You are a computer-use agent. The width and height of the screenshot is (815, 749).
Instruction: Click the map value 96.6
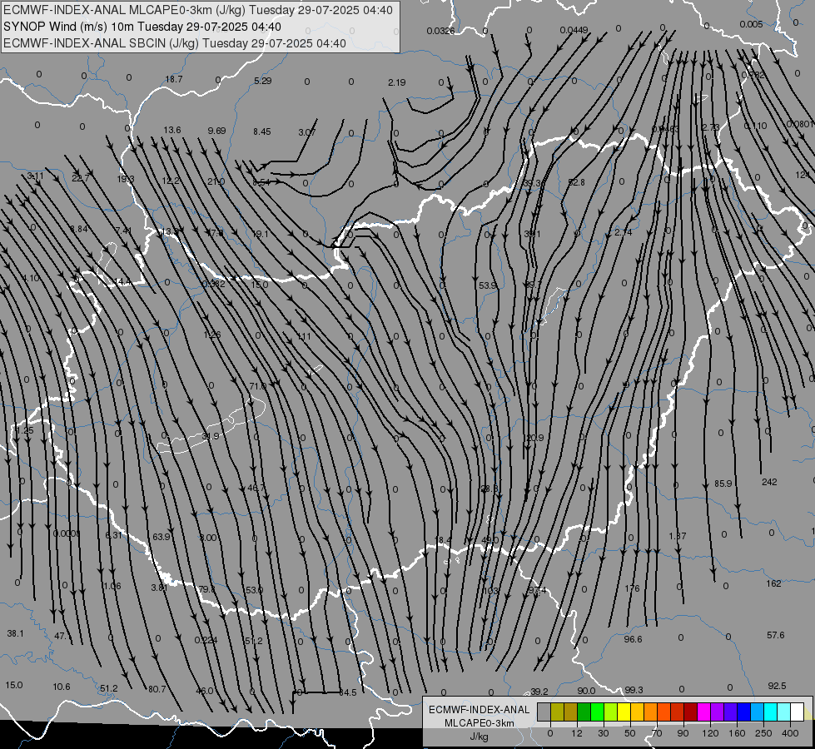pos(633,639)
